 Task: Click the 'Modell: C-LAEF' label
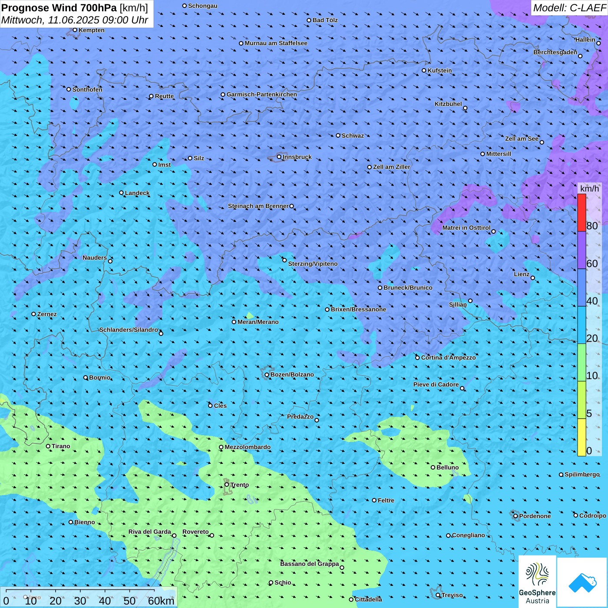(x=569, y=8)
